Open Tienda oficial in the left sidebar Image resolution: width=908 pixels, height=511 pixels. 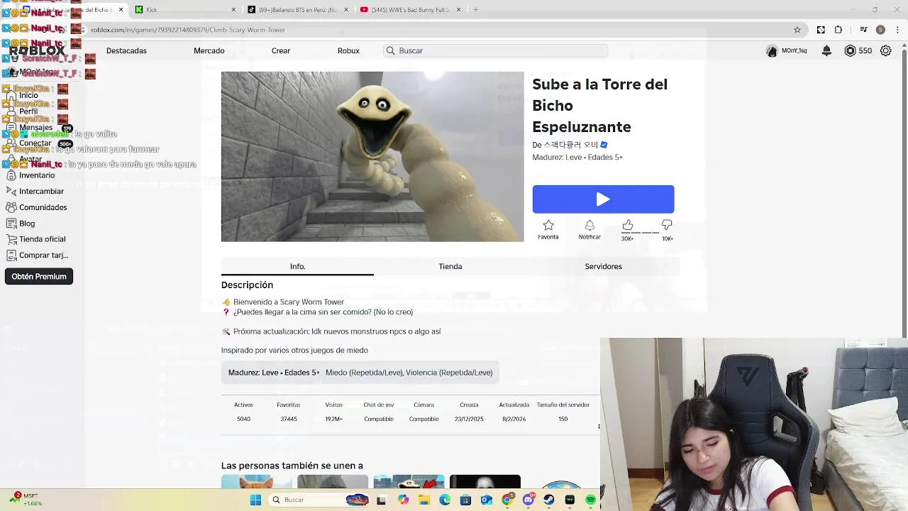pos(42,239)
